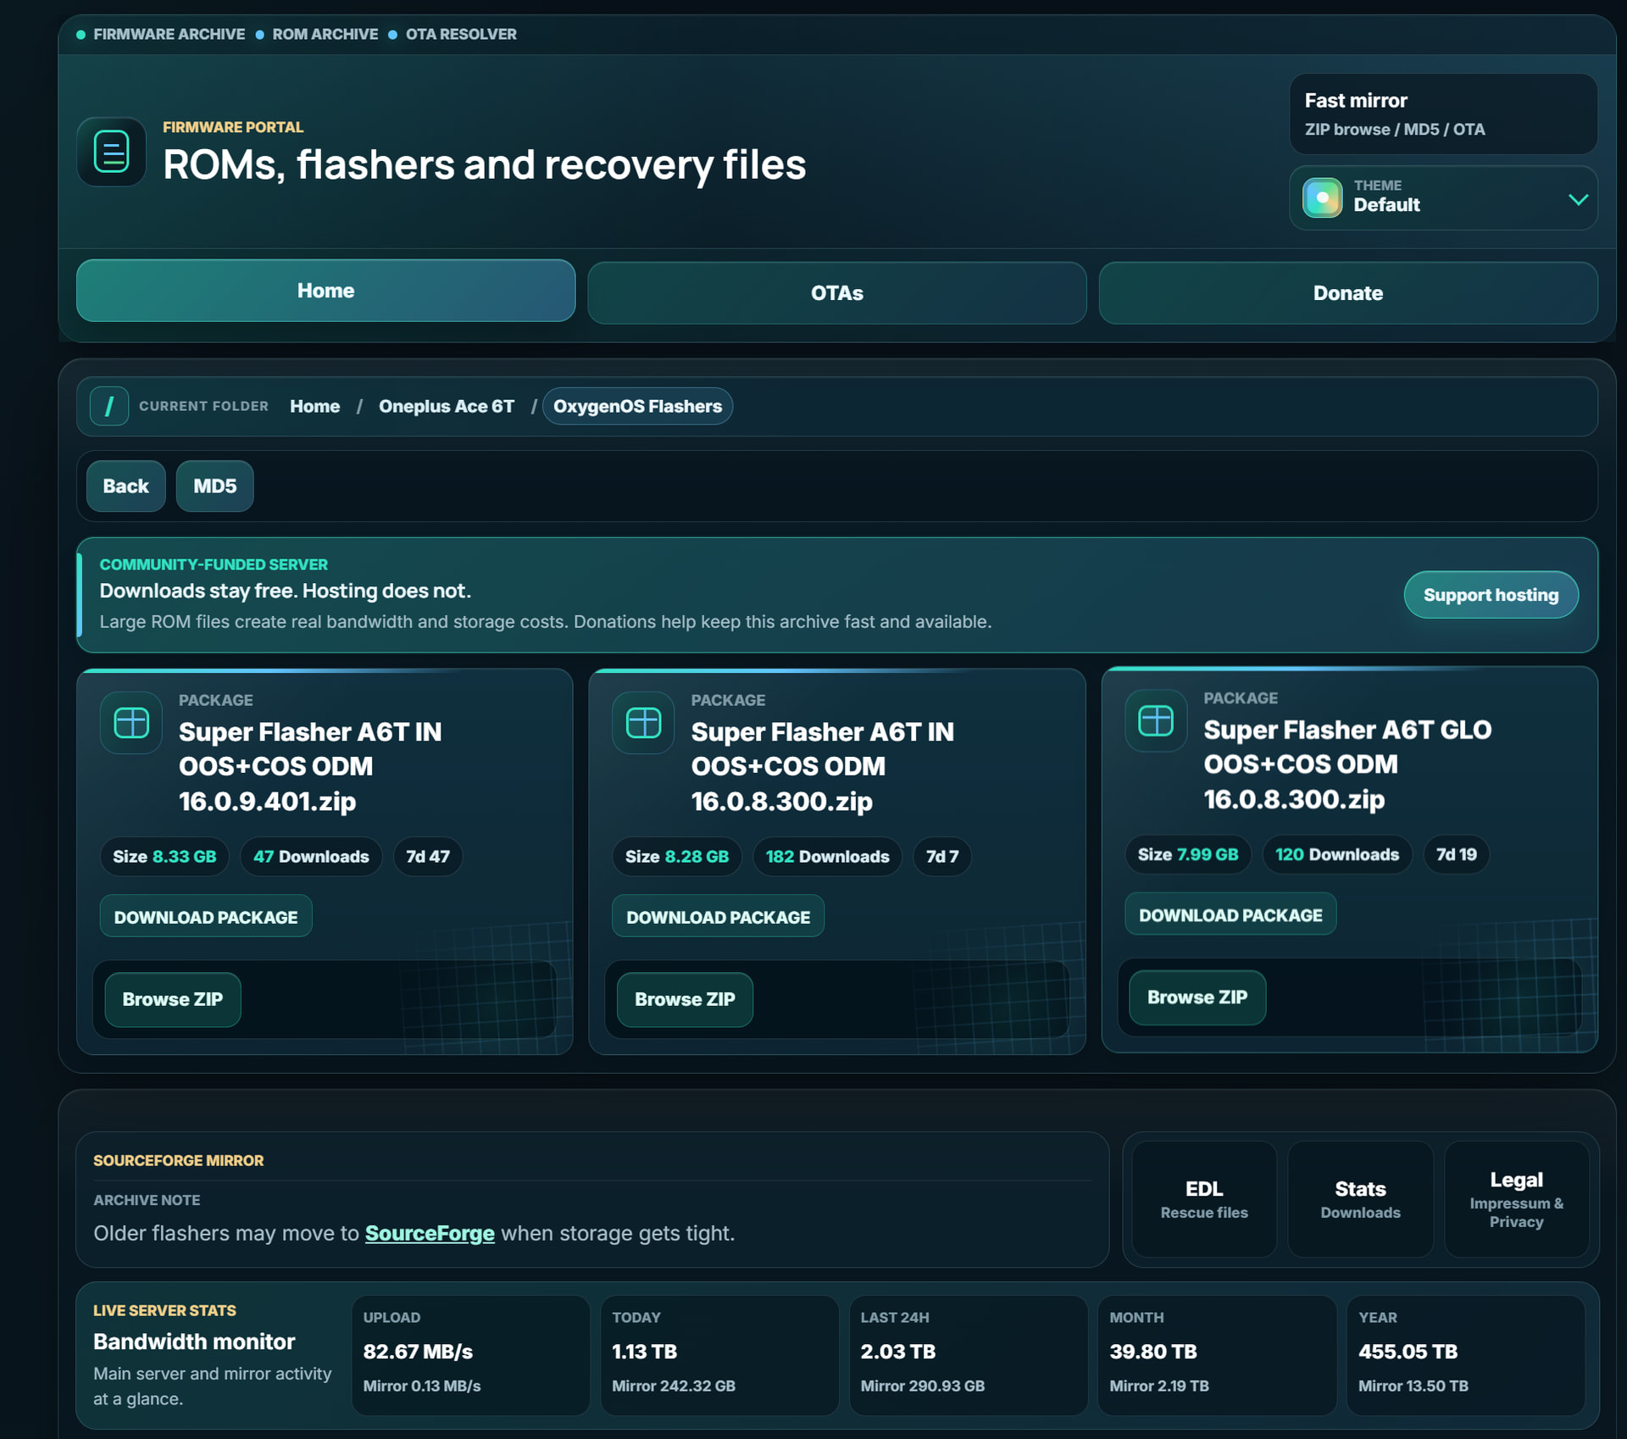The height and width of the screenshot is (1439, 1627).
Task: Open the Donate tab
Action: click(x=1348, y=293)
